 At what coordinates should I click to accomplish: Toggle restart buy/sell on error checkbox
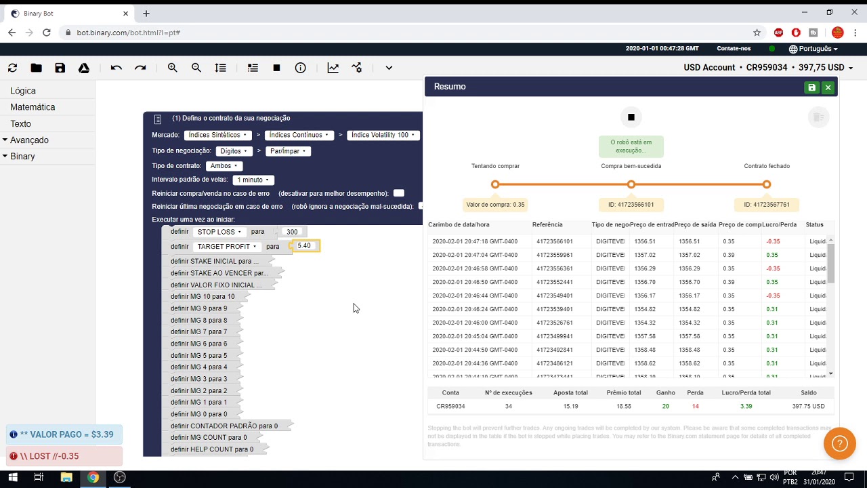399,193
